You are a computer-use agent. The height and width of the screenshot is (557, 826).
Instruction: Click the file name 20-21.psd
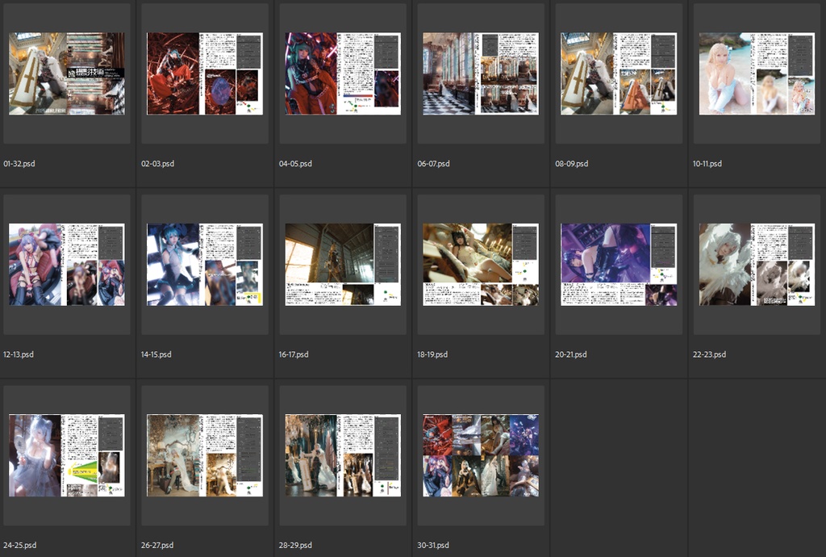pos(570,354)
